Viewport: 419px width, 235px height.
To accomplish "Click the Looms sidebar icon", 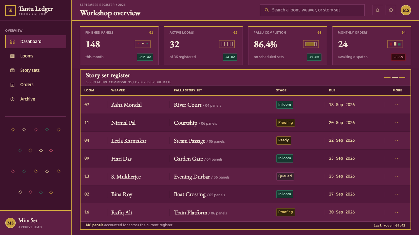I will [x=12, y=56].
